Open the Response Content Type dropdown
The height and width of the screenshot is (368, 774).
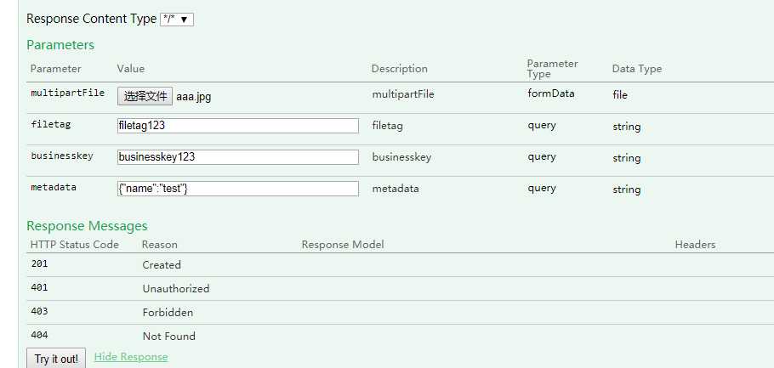click(177, 19)
